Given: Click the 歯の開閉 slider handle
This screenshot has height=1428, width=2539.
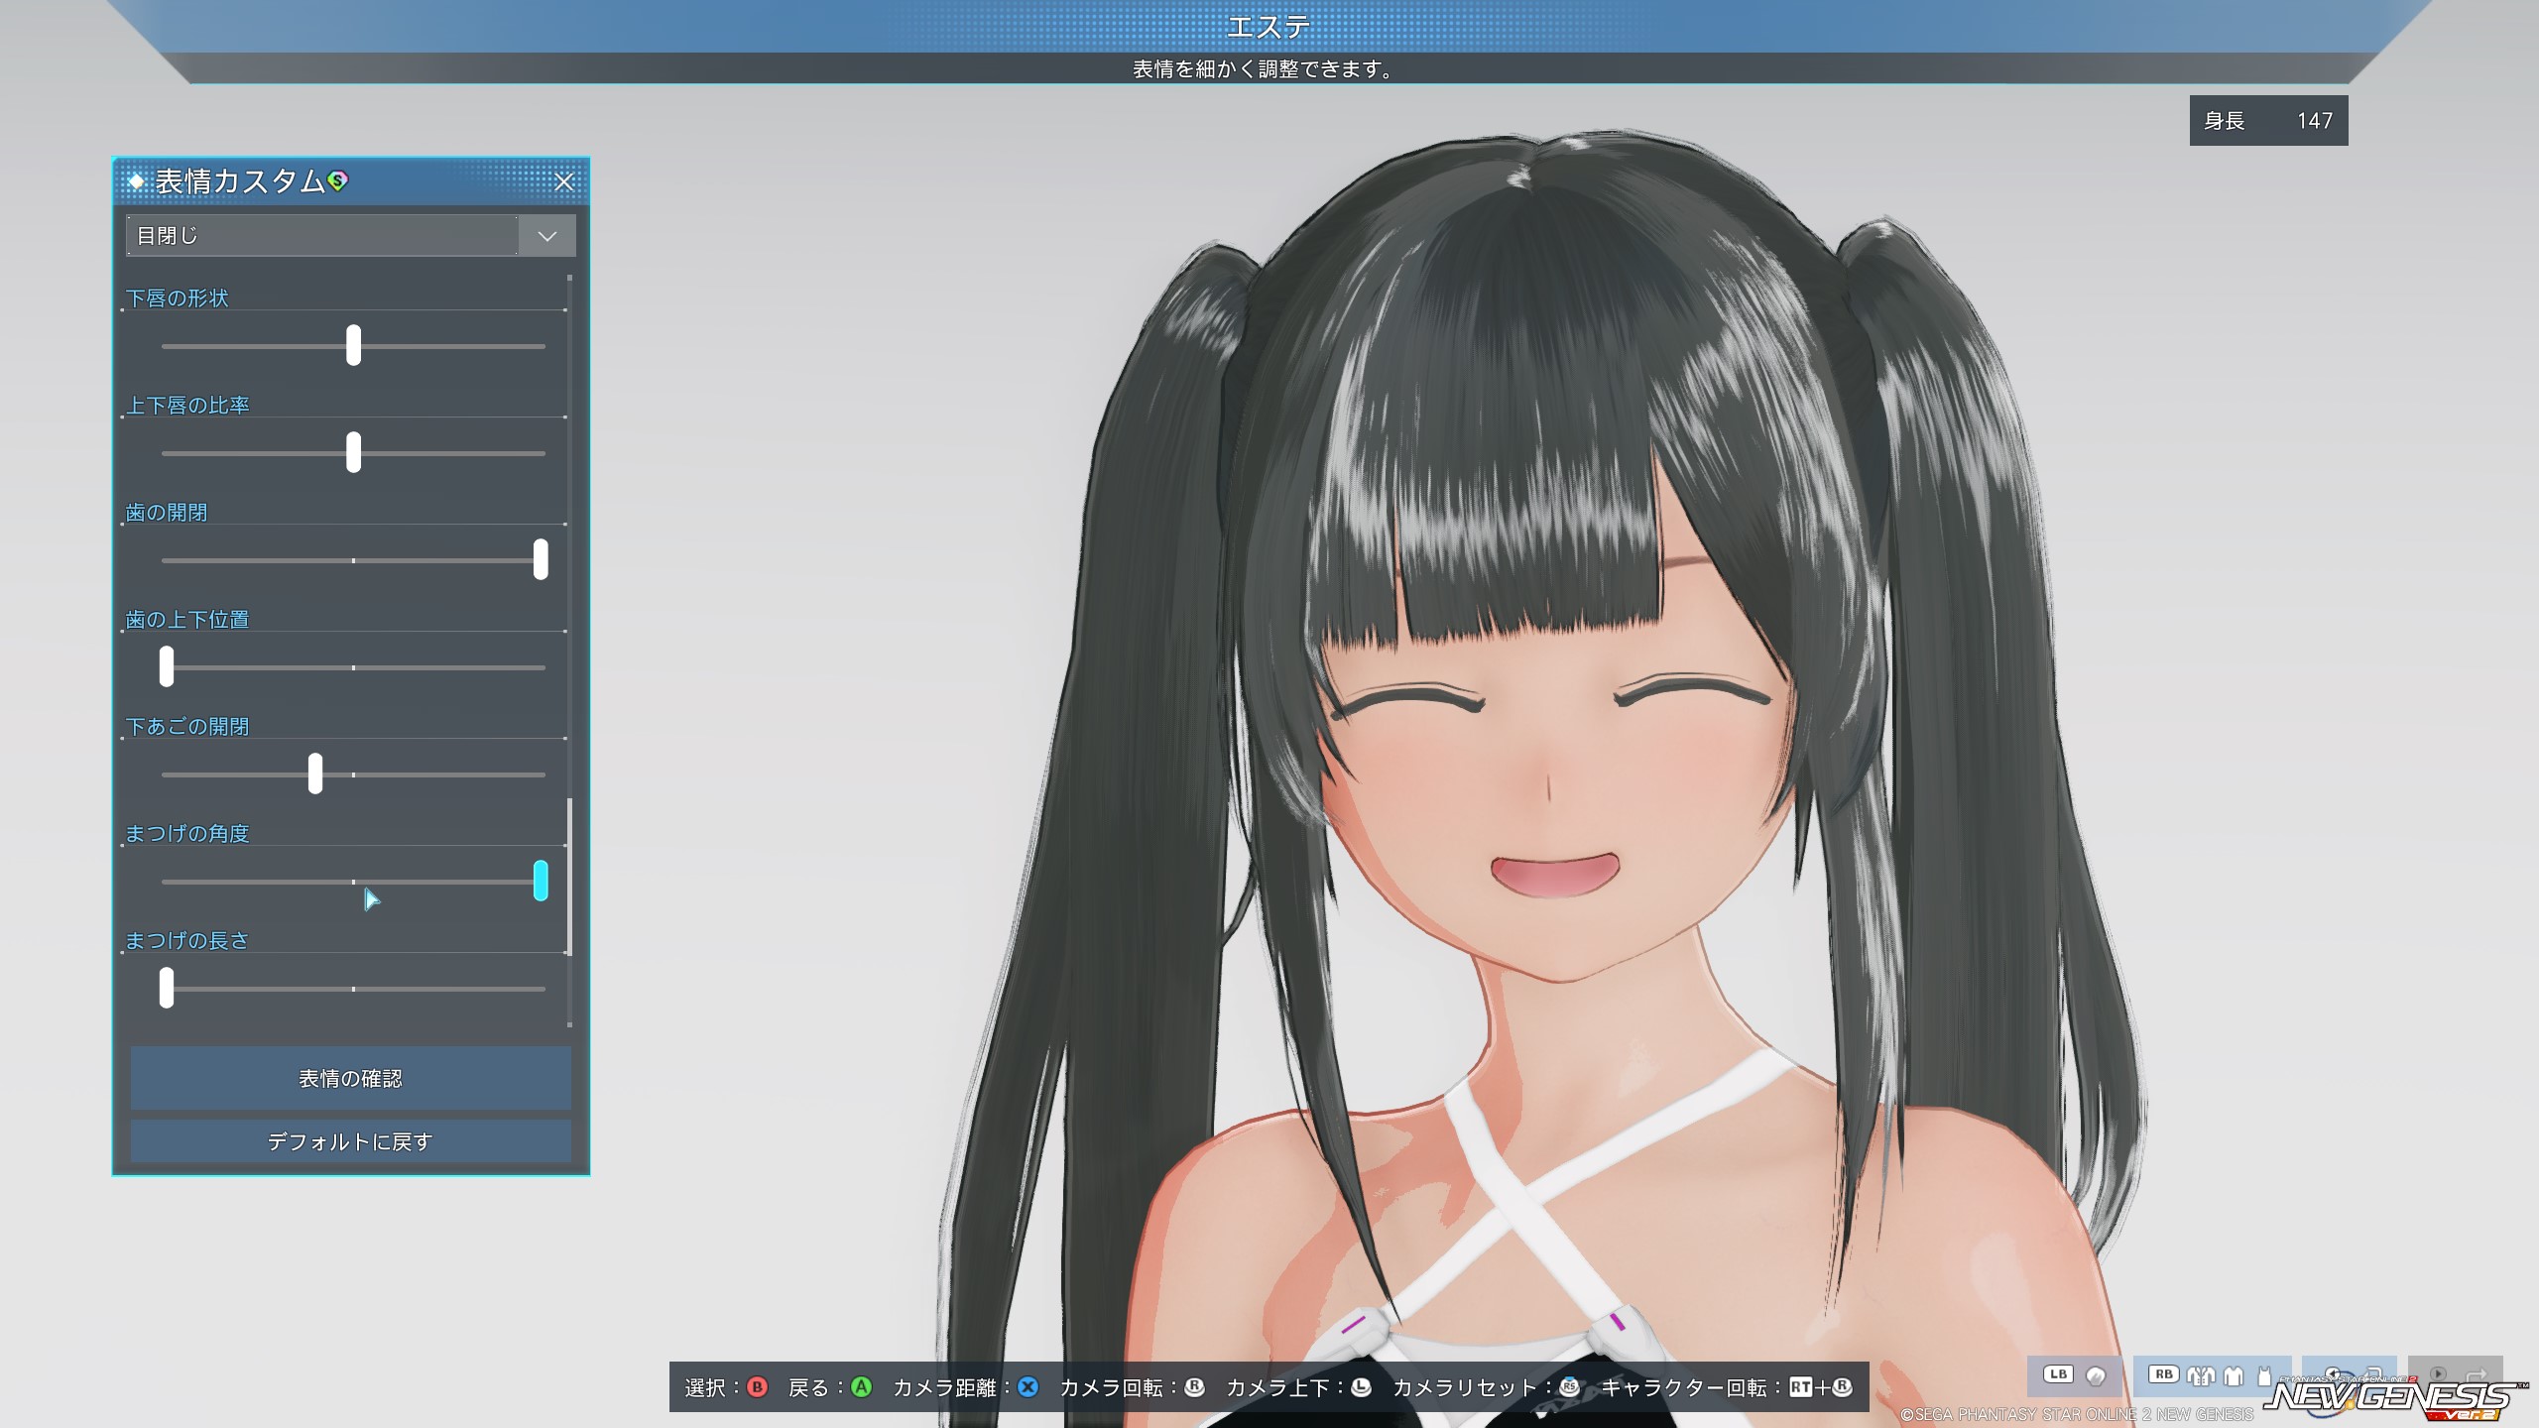Looking at the screenshot, I should pyautogui.click(x=541, y=559).
